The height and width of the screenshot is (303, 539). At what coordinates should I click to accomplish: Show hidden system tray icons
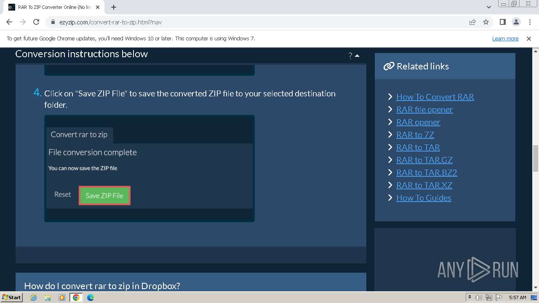pos(470,298)
